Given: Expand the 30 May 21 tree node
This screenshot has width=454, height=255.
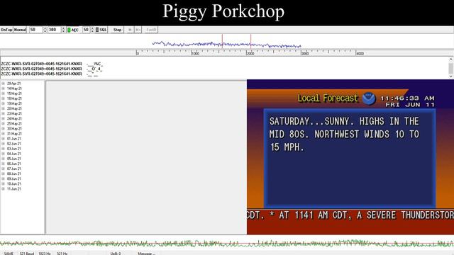Looking at the screenshot, I should [3, 129].
